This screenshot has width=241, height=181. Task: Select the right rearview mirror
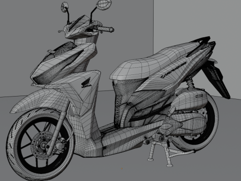[104, 5]
